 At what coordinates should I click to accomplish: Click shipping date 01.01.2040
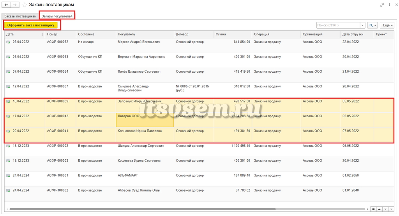tap(351, 190)
